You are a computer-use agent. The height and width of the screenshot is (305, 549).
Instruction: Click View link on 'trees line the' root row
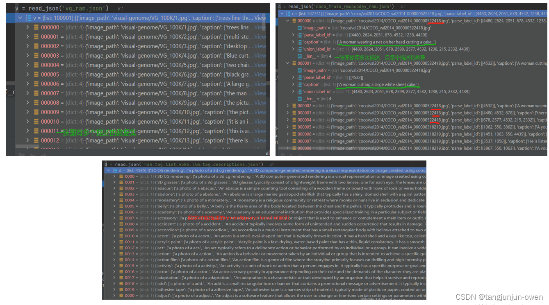pyautogui.click(x=260, y=18)
